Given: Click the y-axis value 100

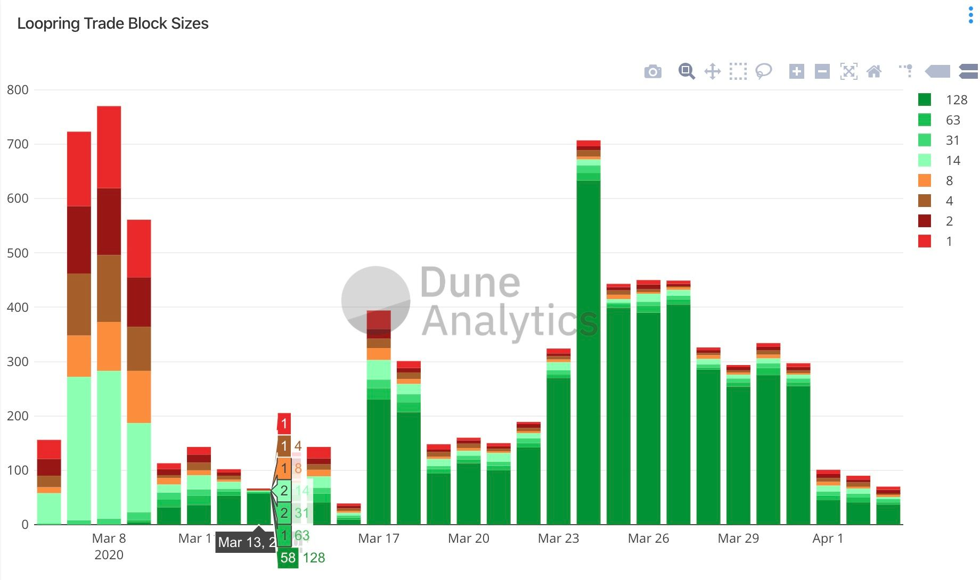Looking at the screenshot, I should click(x=18, y=470).
